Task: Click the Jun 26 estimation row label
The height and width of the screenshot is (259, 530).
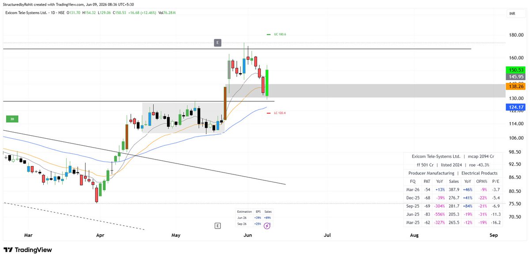Action: pyautogui.click(x=242, y=218)
